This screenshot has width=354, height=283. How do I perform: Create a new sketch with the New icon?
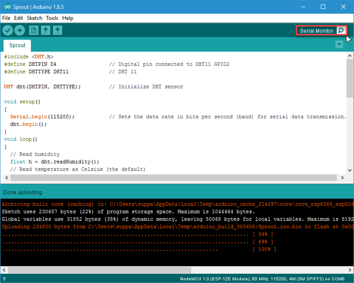34,30
